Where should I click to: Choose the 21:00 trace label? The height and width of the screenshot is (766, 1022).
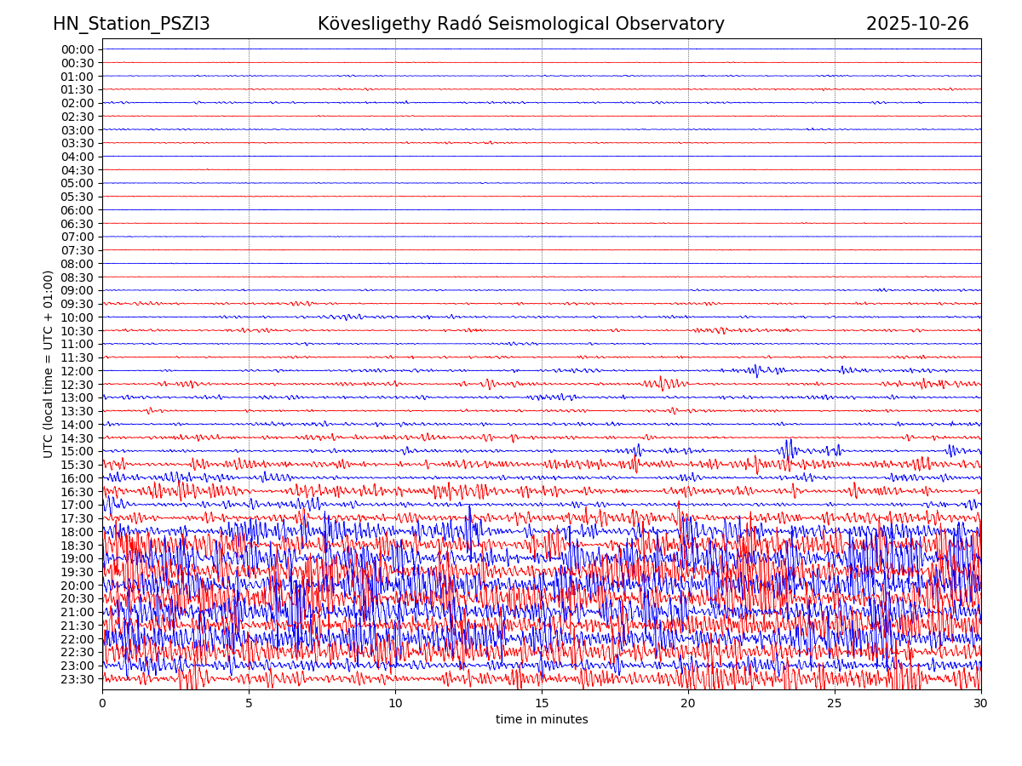pyautogui.click(x=78, y=612)
